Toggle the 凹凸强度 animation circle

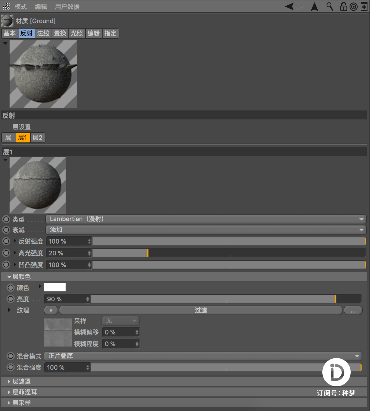tap(6, 265)
